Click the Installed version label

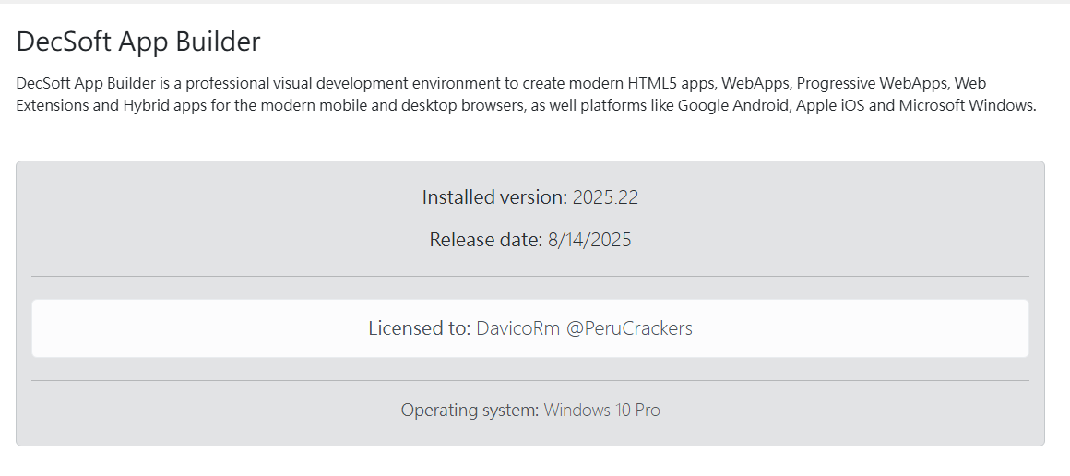tap(494, 197)
